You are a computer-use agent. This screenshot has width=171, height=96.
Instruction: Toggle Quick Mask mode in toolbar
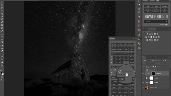click(x=2, y=77)
